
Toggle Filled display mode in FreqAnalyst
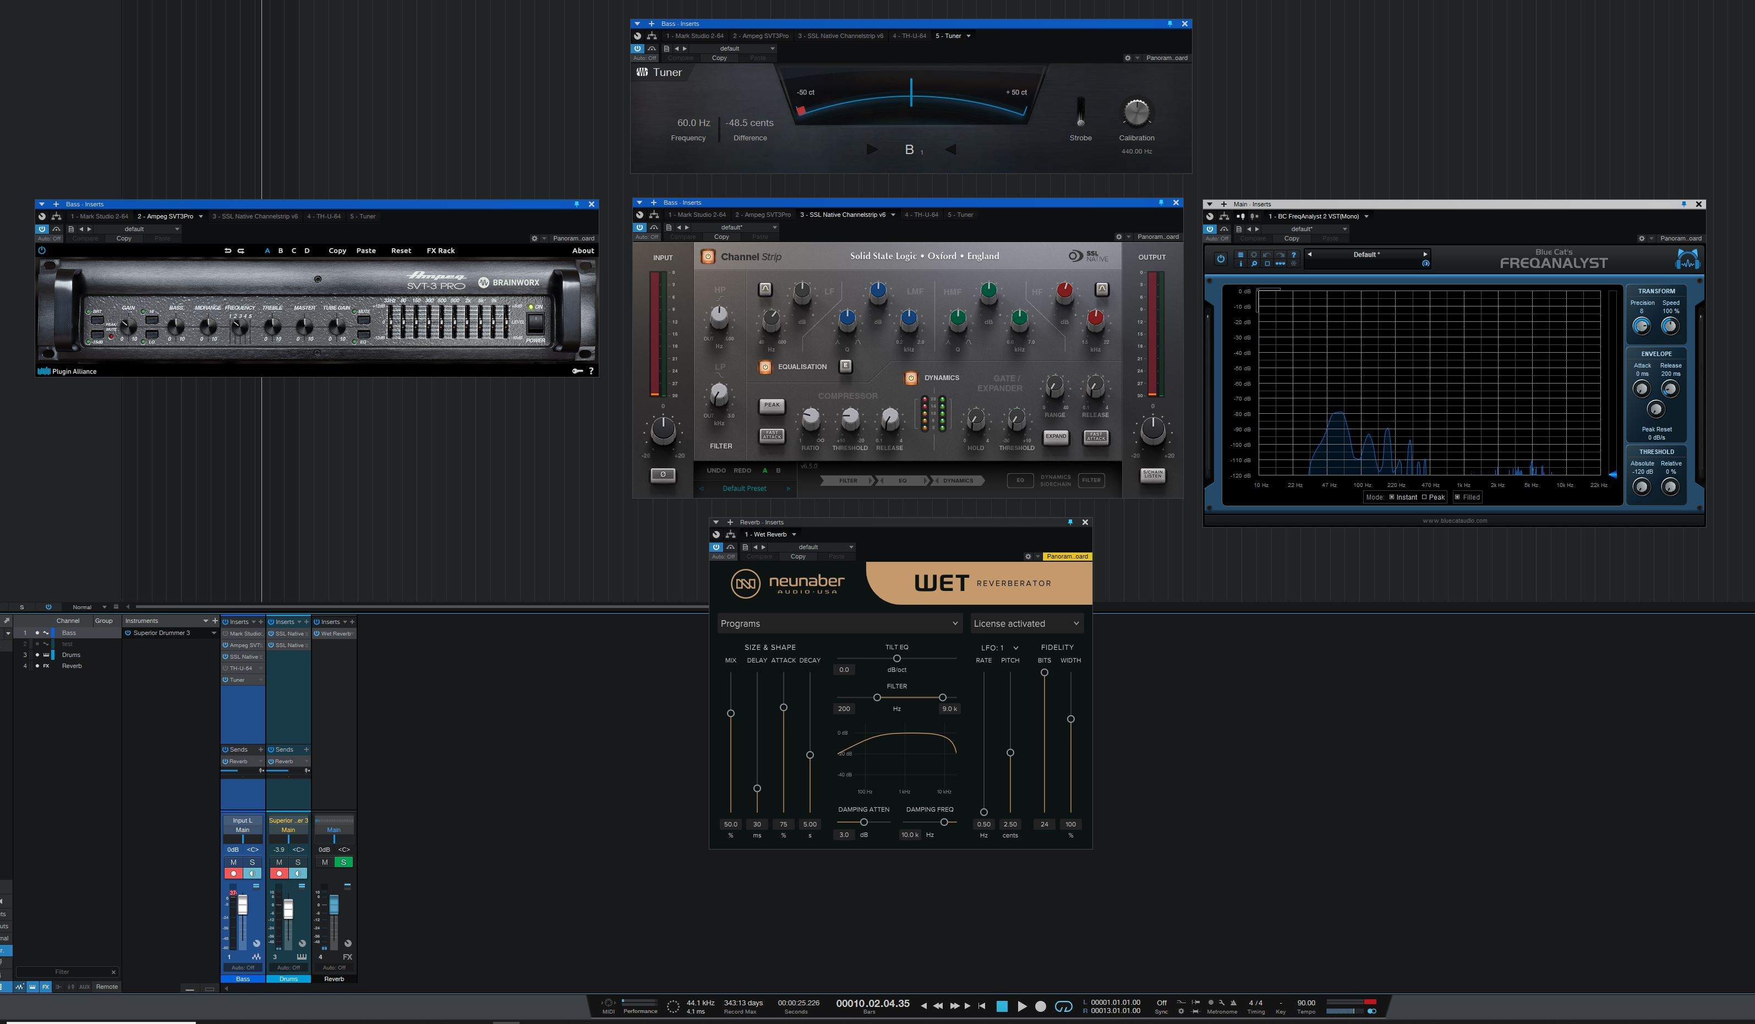click(x=1467, y=497)
